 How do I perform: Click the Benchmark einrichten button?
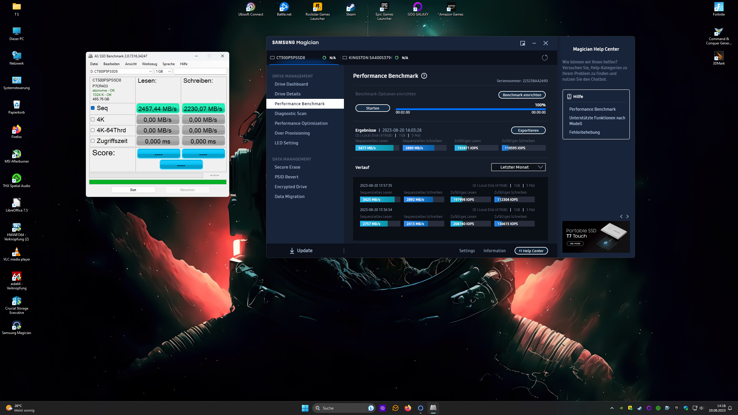coord(522,95)
